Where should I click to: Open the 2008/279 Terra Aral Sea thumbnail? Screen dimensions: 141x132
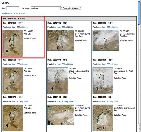(x=13, y=118)
